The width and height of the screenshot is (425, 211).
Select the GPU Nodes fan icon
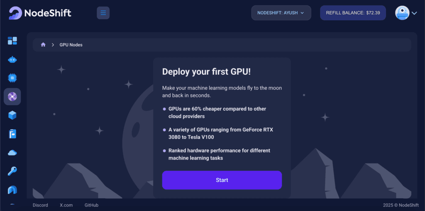(x=12, y=97)
